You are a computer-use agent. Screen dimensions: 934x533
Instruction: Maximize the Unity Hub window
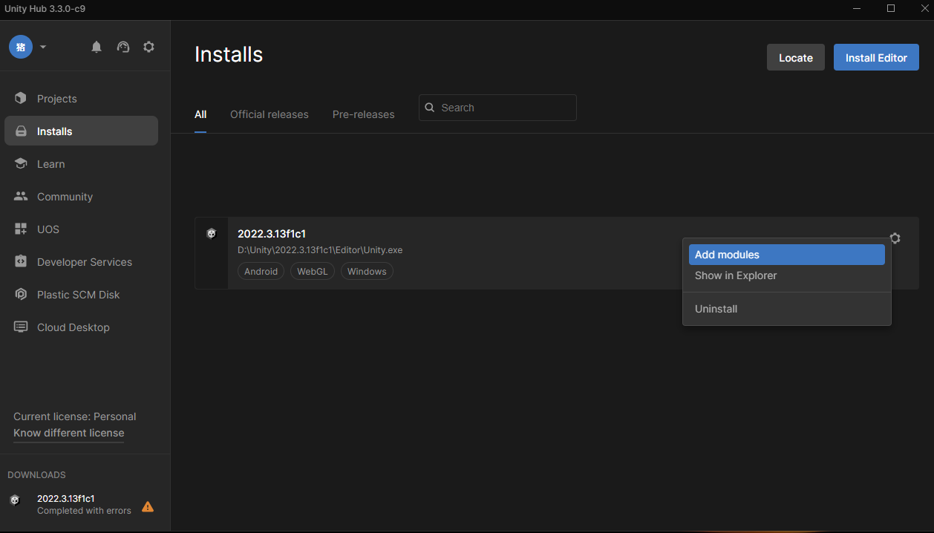(x=891, y=8)
